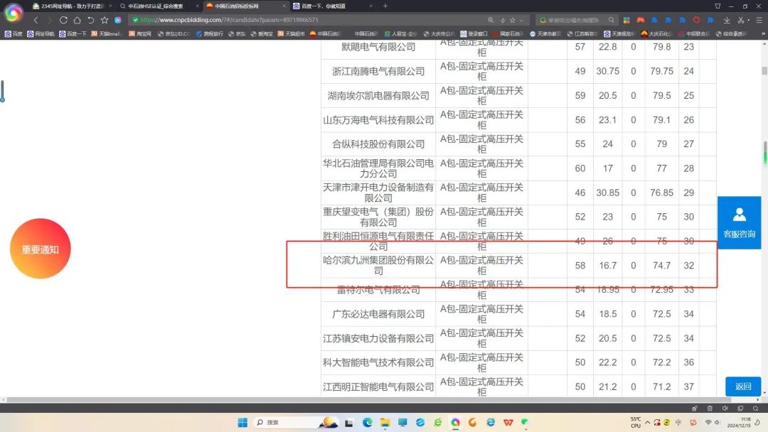Open the scissors screenshot tool
Image resolution: width=768 pixels, height=432 pixels.
740,20
